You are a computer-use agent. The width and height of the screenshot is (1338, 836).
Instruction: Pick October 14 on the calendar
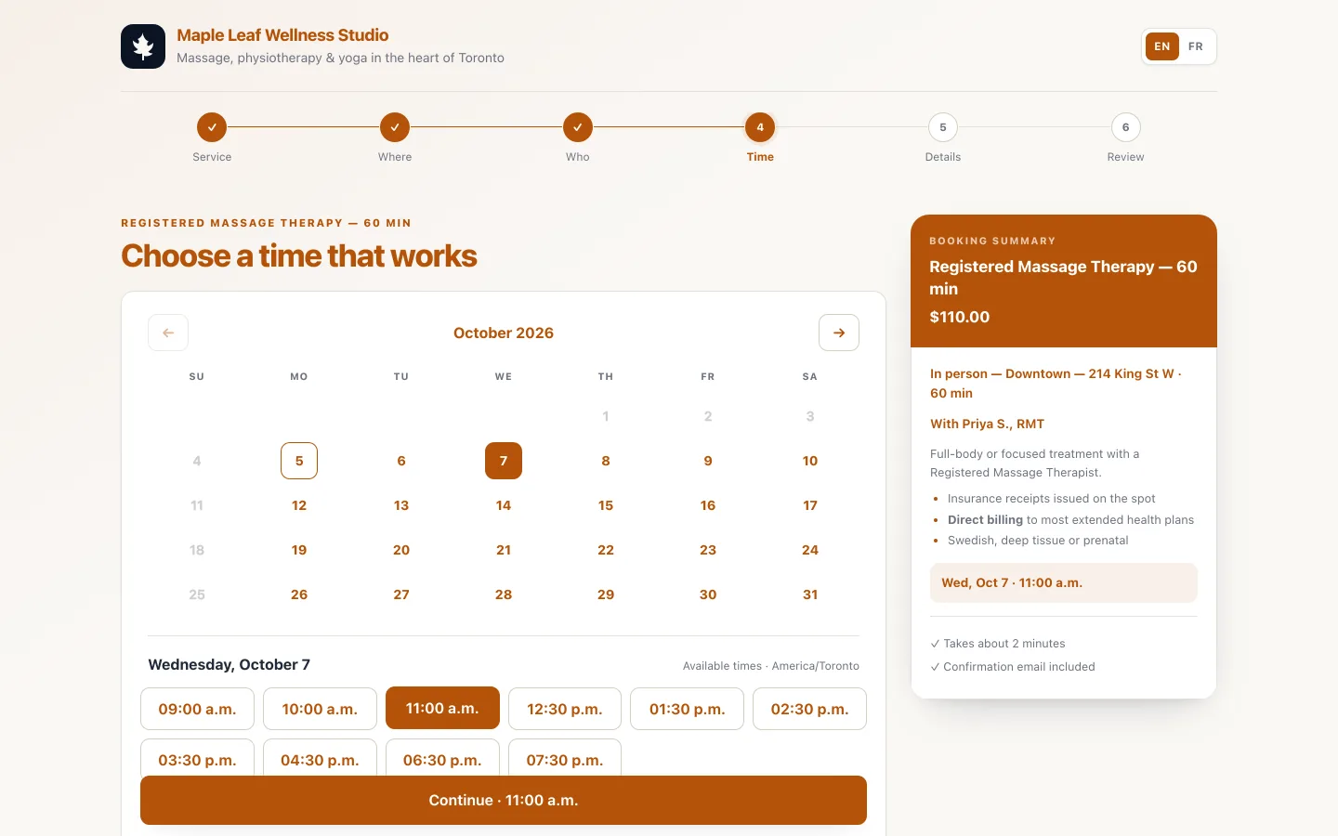504,505
